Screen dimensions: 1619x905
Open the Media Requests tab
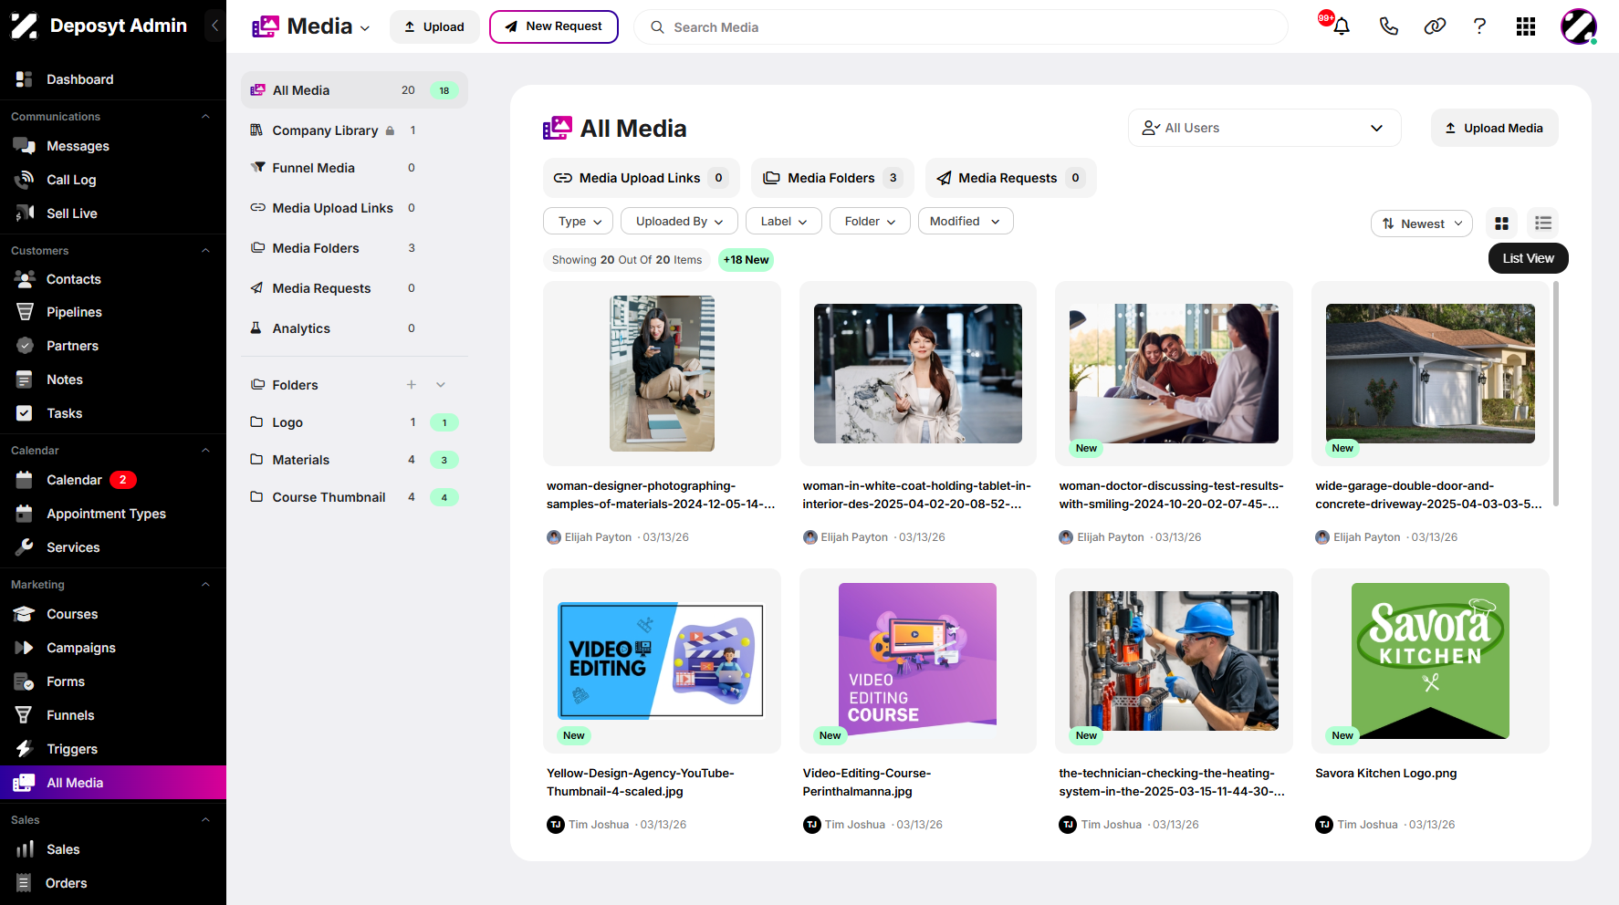[1010, 178]
